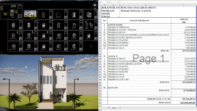The height and width of the screenshot is (111, 197).
Task: Select the site plan drawing sheet in AutoCAD
Action: tap(11, 11)
